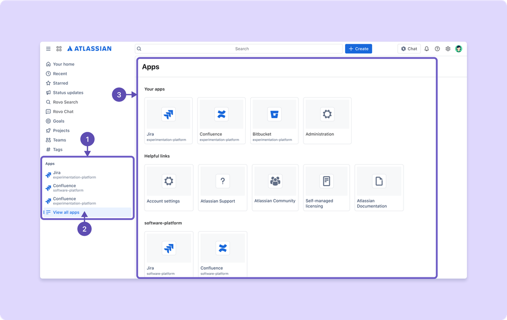Click the 'Helpful links' section heading

[157, 156]
